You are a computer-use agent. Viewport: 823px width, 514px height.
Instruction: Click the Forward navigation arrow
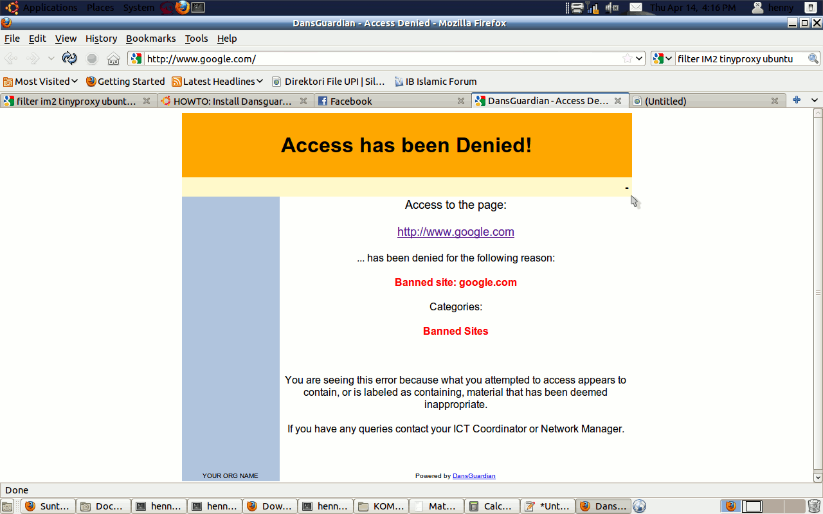(33, 58)
